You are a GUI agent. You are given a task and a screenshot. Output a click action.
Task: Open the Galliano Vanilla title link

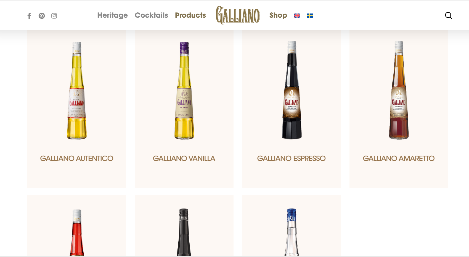184,158
